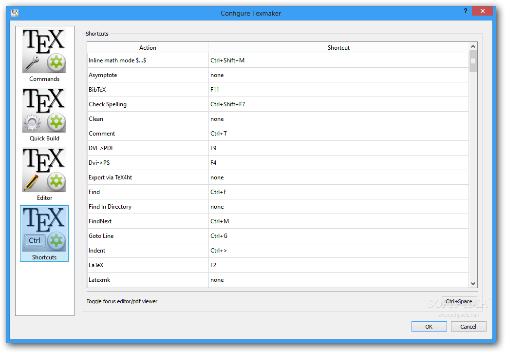The width and height of the screenshot is (506, 353).
Task: Select the F2 shortcut cell
Action: (338, 265)
